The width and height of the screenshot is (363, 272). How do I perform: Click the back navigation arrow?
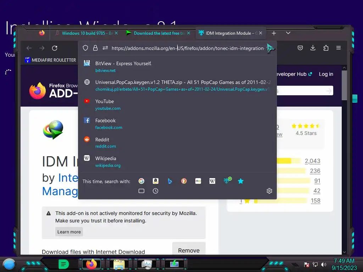point(29,48)
